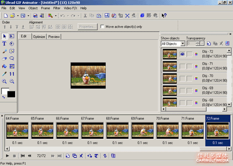
Task: Expand the Redo history dropdown arrow
Action: (x=79, y=15)
